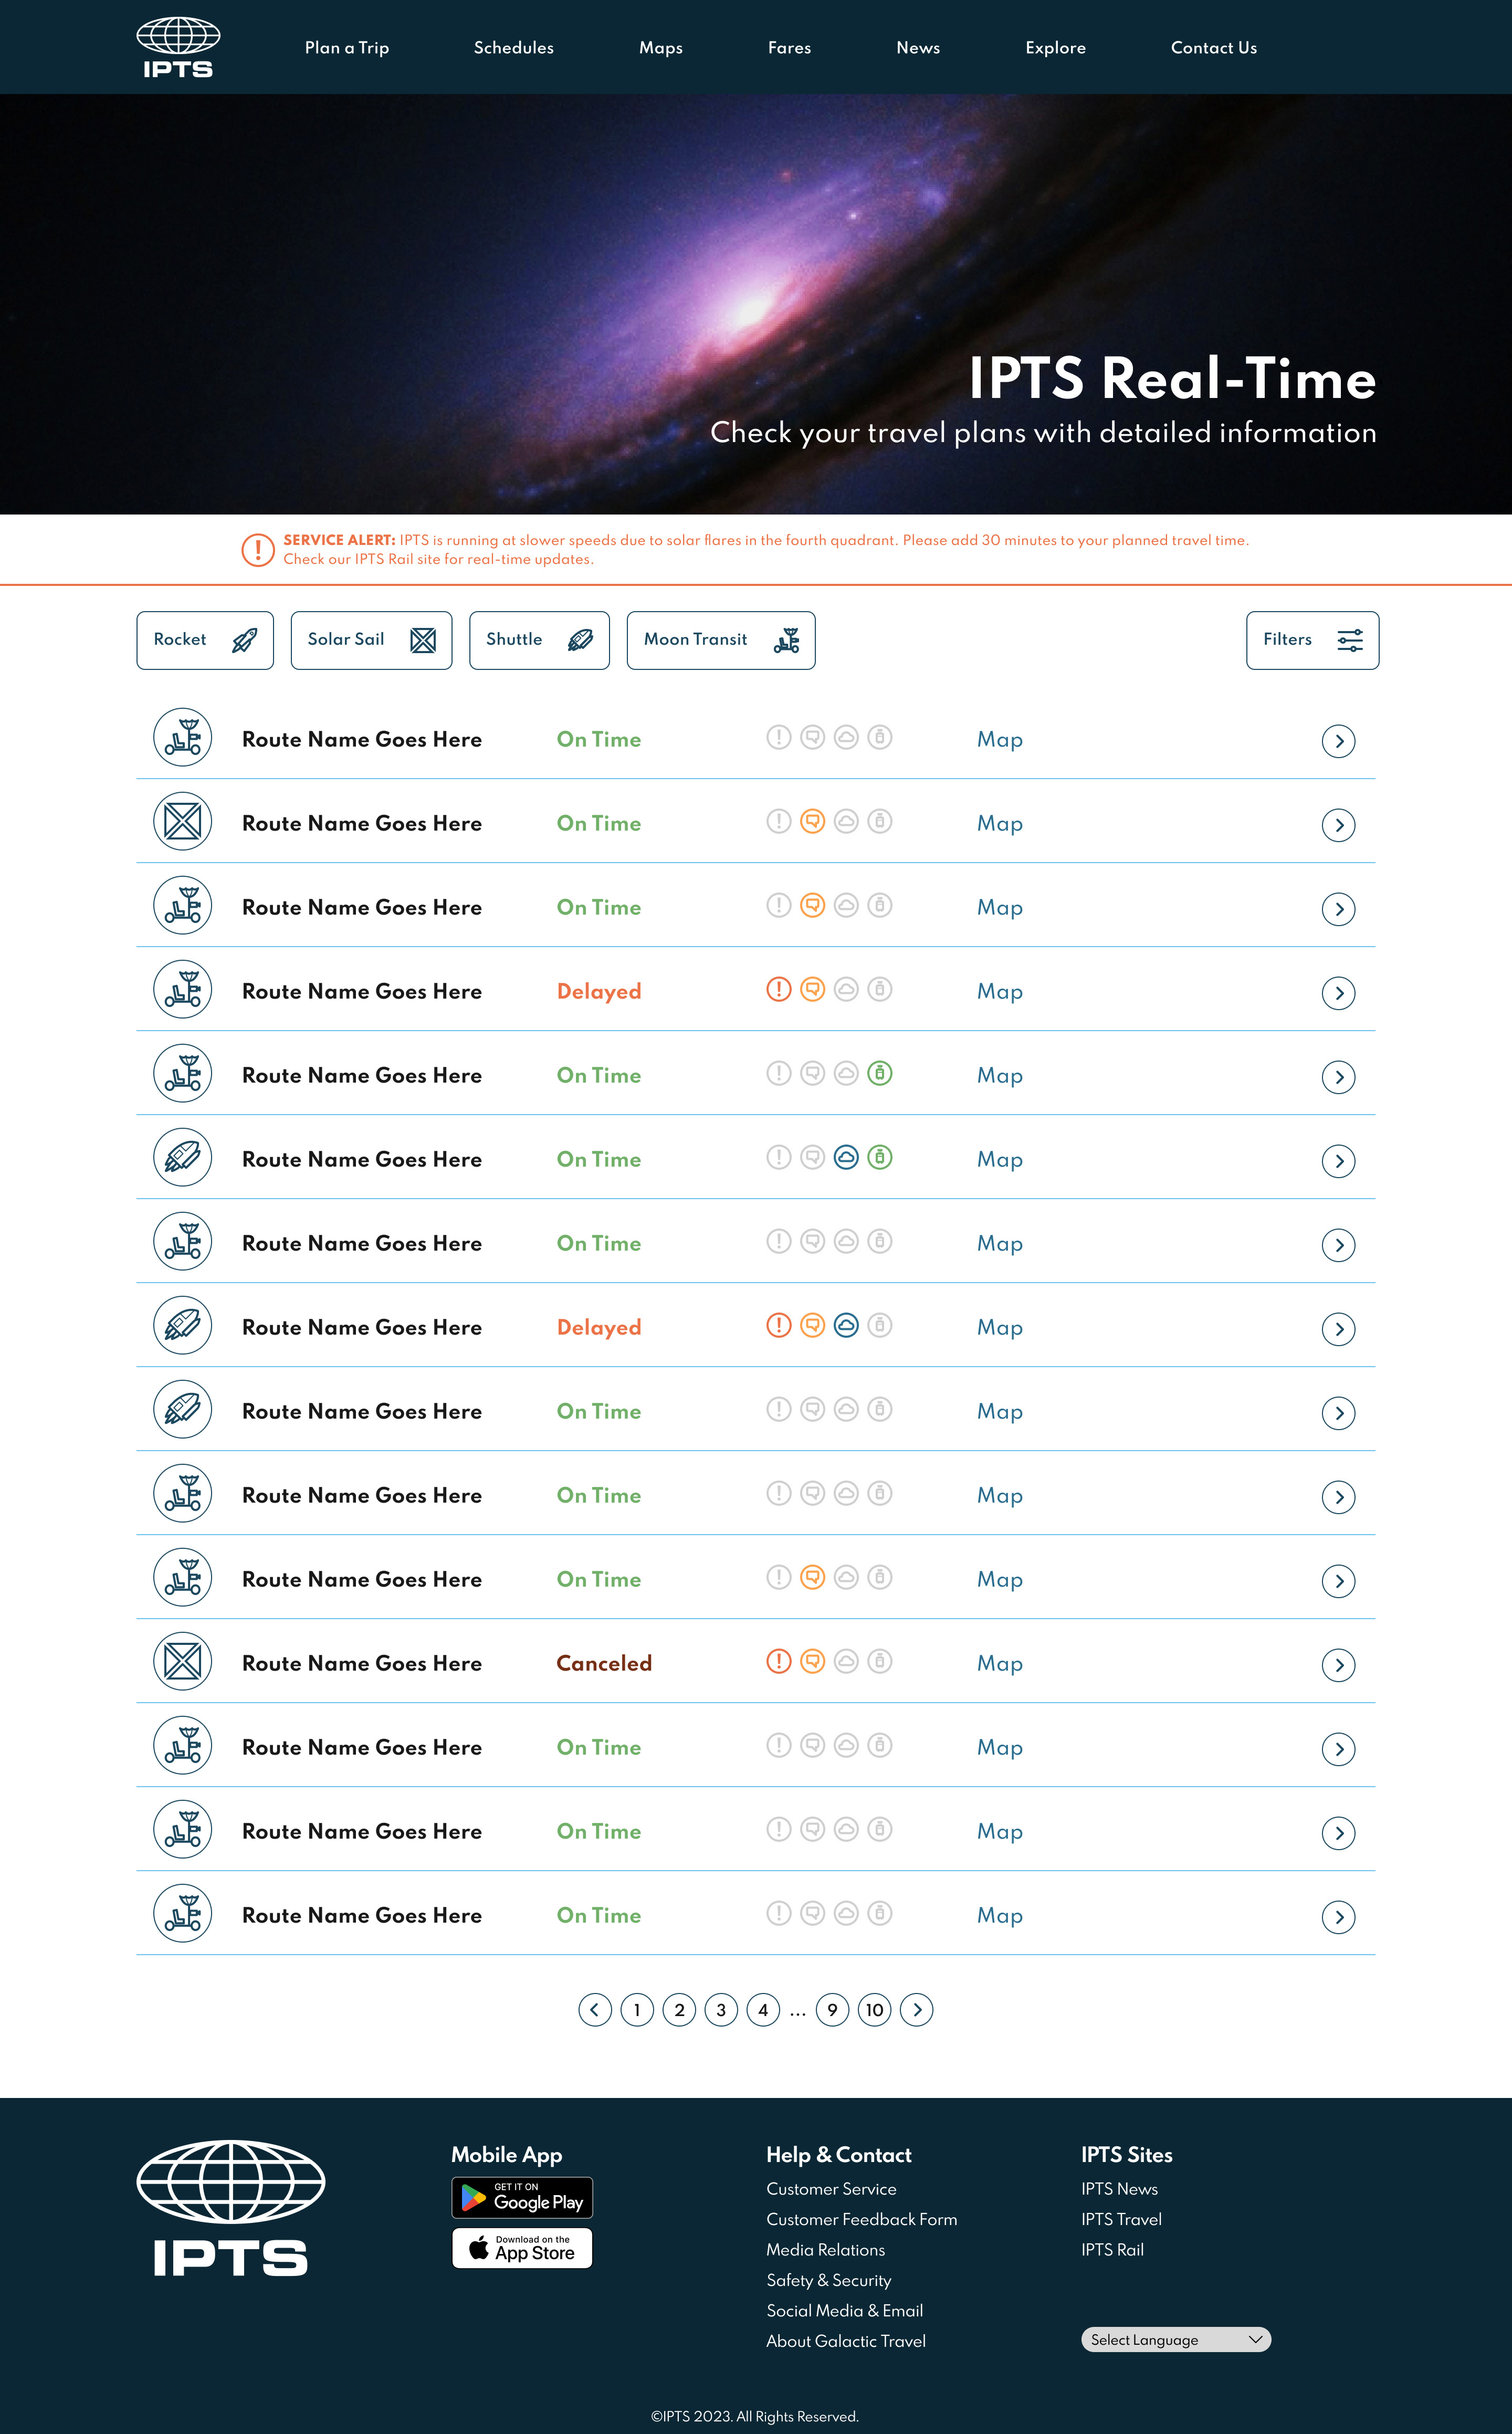Click the Customer Service link in the footer
The width and height of the screenshot is (1512, 2434).
[831, 2189]
